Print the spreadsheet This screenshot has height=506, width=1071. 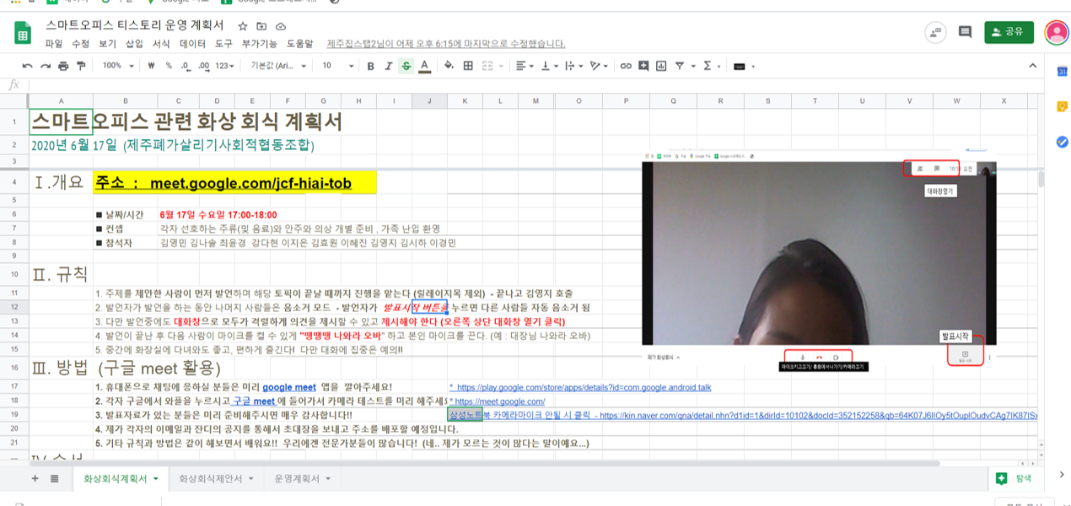pyautogui.click(x=63, y=66)
